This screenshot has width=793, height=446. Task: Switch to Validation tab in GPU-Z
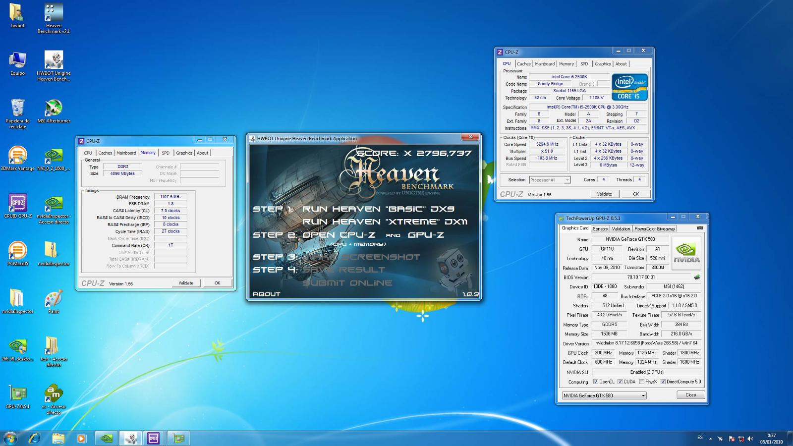[x=621, y=228]
